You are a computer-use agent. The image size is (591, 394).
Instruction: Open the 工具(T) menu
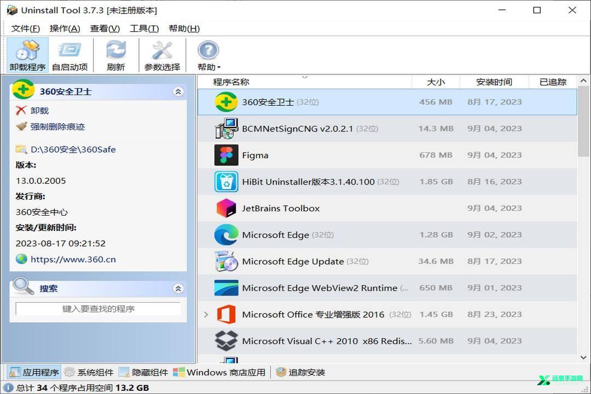point(144,28)
